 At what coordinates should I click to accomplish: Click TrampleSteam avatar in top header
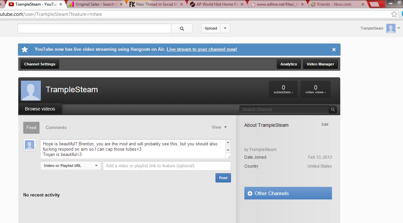coord(391,29)
